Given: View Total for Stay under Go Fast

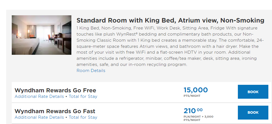Looking at the screenshot, I should [83, 117].
